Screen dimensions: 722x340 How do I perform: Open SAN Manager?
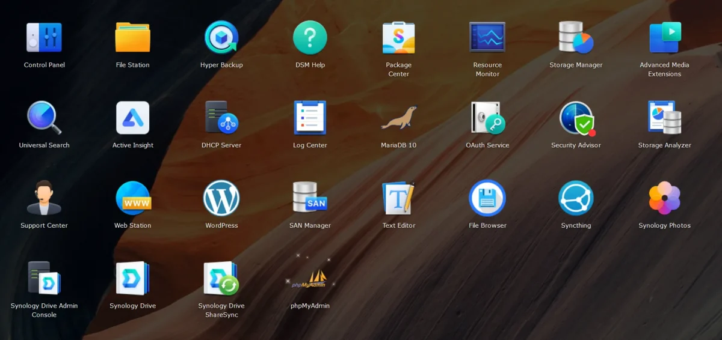[x=310, y=198]
